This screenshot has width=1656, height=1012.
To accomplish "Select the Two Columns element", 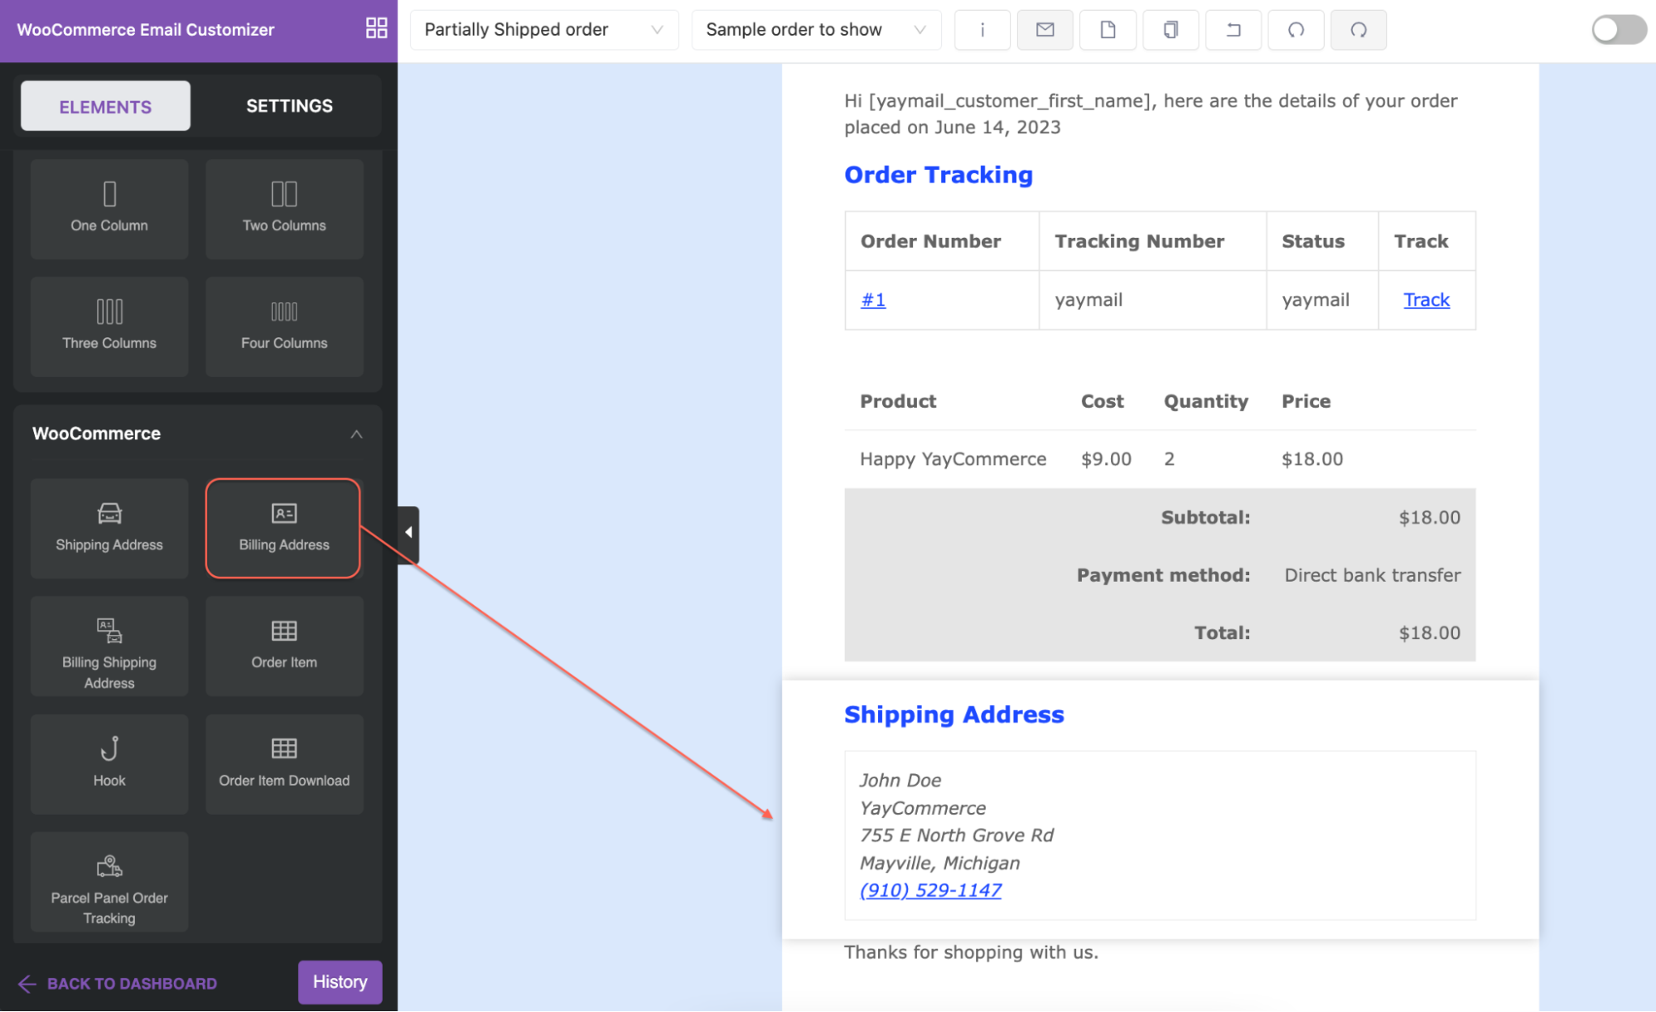I will click(284, 208).
